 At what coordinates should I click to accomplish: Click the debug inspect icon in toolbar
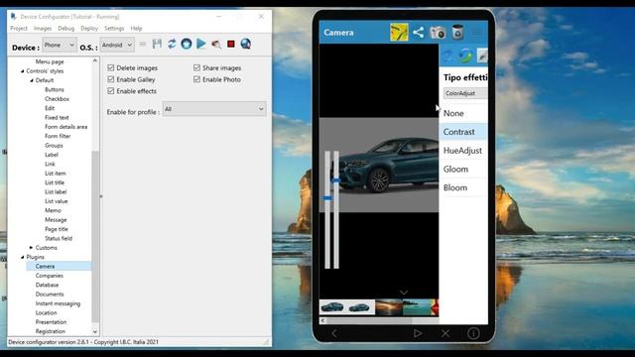[x=216, y=44]
